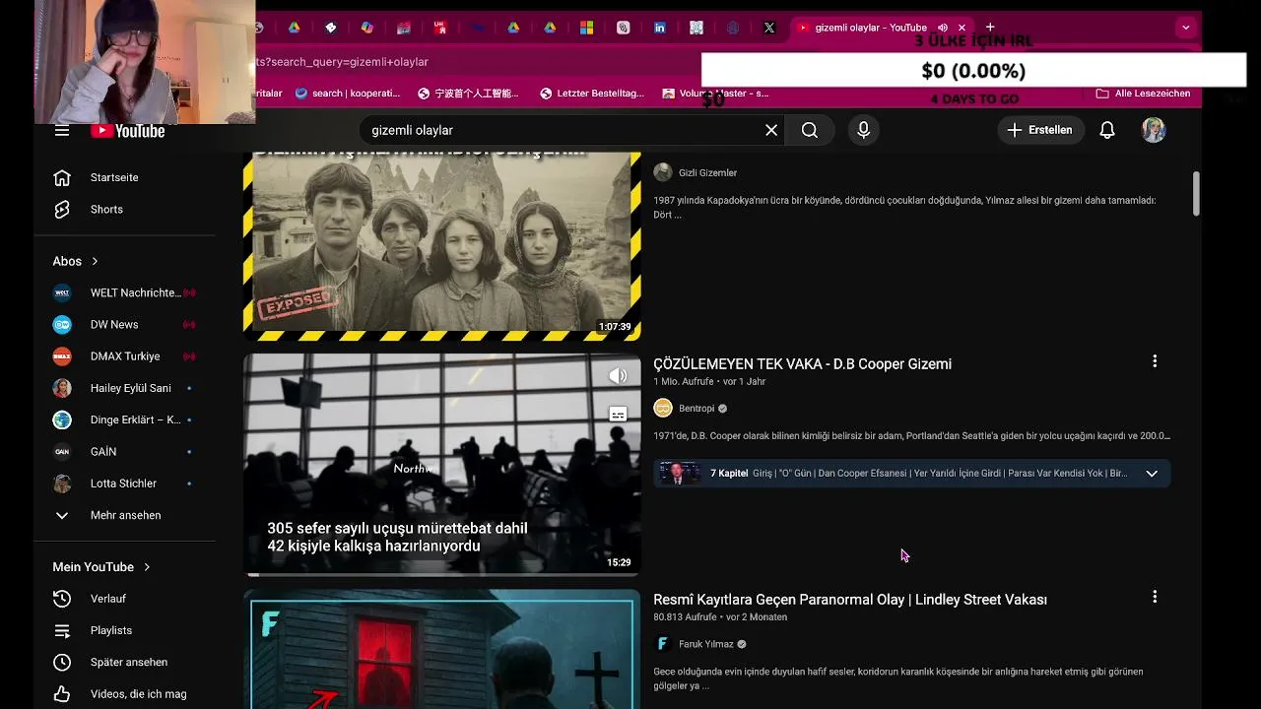The width and height of the screenshot is (1261, 709).
Task: Open the Gizli Gizemler channel avatar
Action: tap(663, 172)
